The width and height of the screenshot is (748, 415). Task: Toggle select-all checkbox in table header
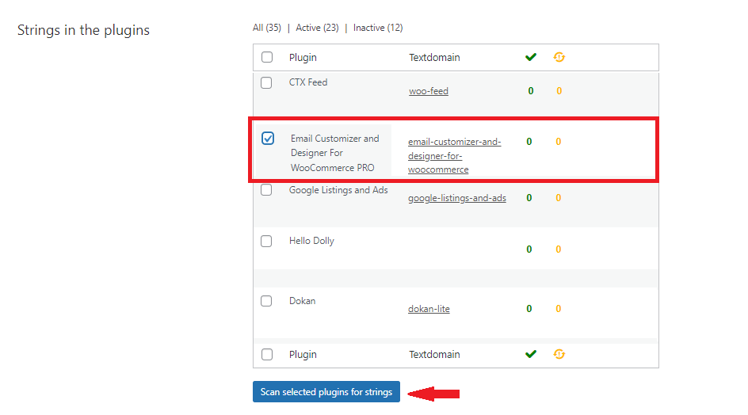pyautogui.click(x=267, y=57)
